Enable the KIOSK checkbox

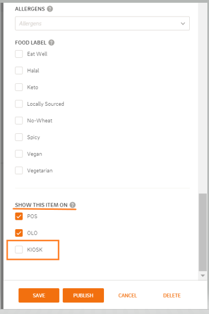[19, 250]
